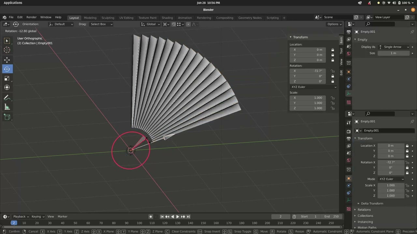Select the Select Box tool in the toolbar
Viewport: 417px width, 234px height.
click(7, 41)
